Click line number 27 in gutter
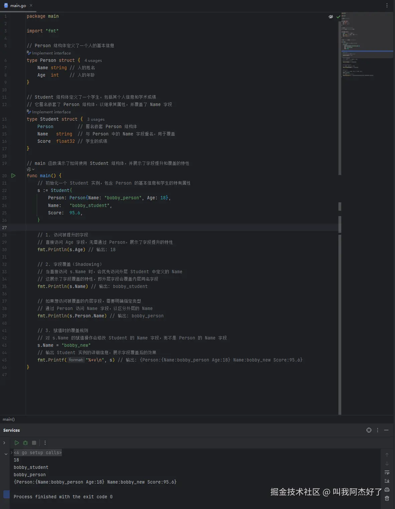The height and width of the screenshot is (509, 395). (x=4, y=227)
